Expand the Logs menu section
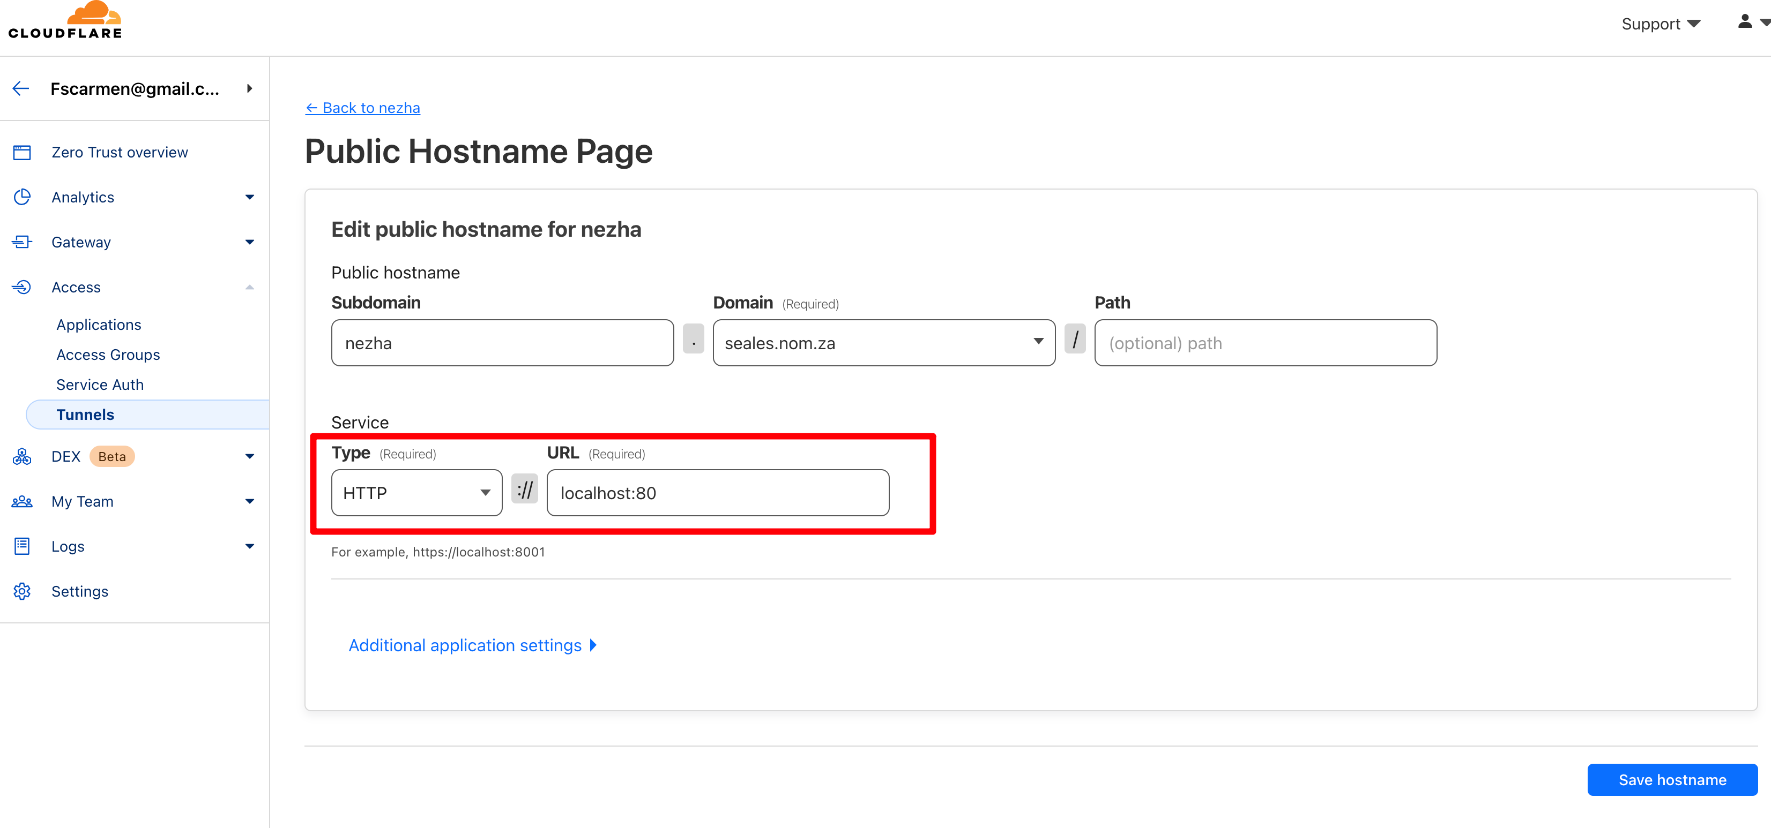 click(250, 546)
